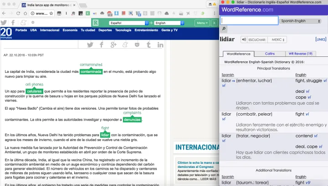
Task: Open Entretenimiento section
Action: 146,30
